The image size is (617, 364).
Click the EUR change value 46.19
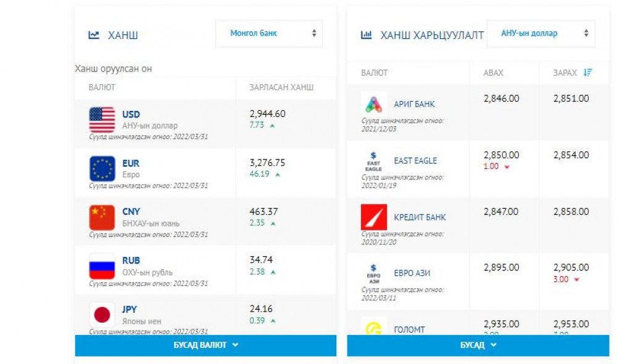pyautogui.click(x=259, y=174)
